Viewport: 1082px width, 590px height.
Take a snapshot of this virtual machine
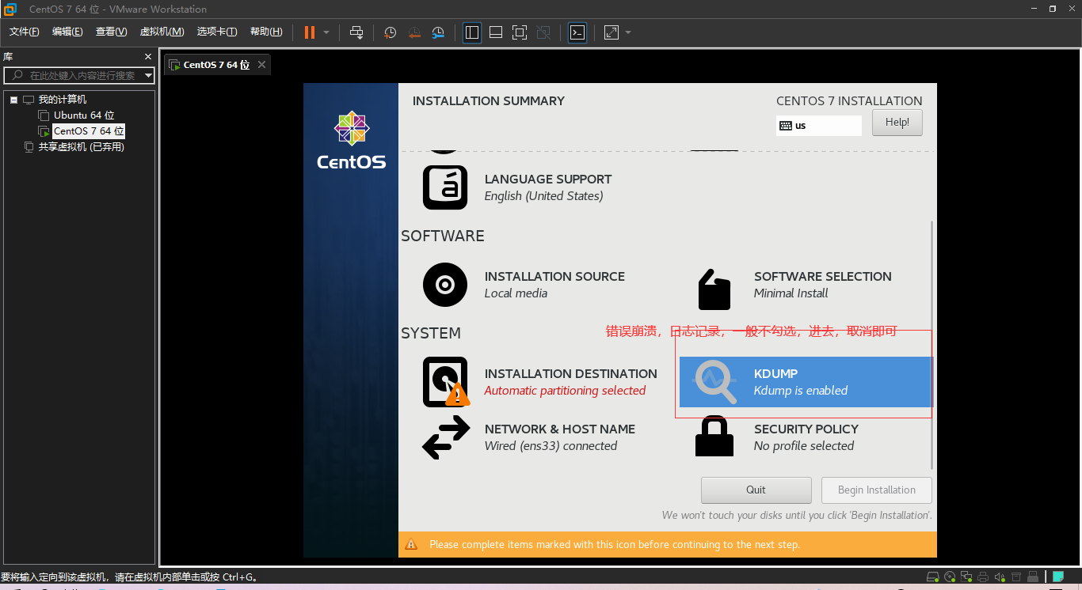click(x=390, y=32)
